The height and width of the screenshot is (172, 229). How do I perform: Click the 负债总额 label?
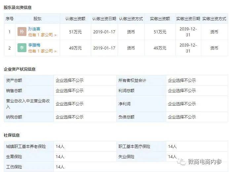[x=126, y=117]
